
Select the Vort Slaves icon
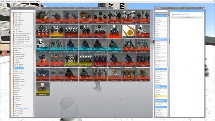click(129, 75)
